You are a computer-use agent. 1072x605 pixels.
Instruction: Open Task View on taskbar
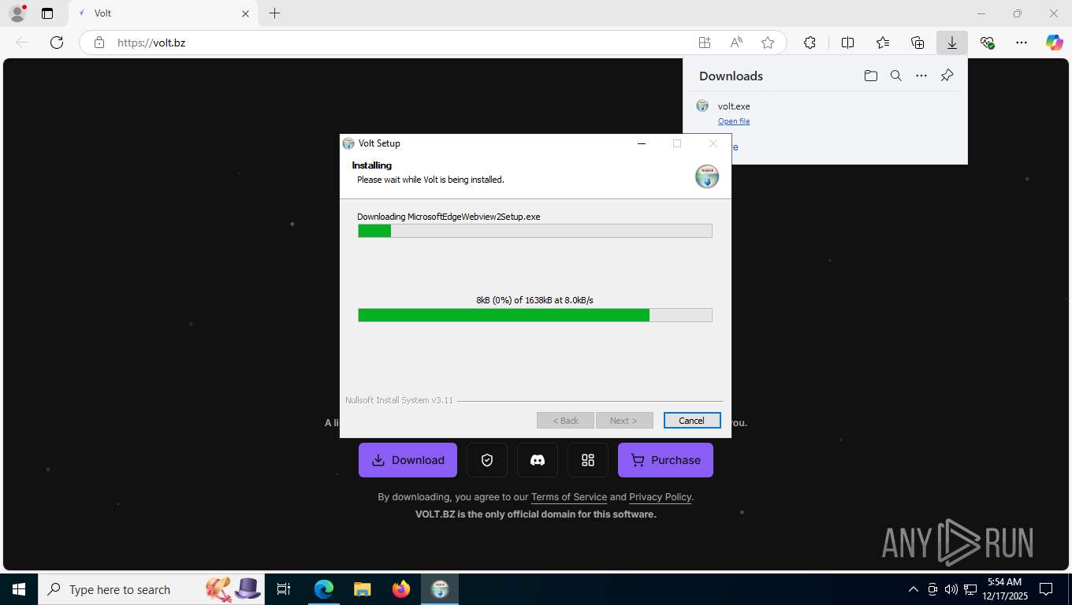pos(284,589)
